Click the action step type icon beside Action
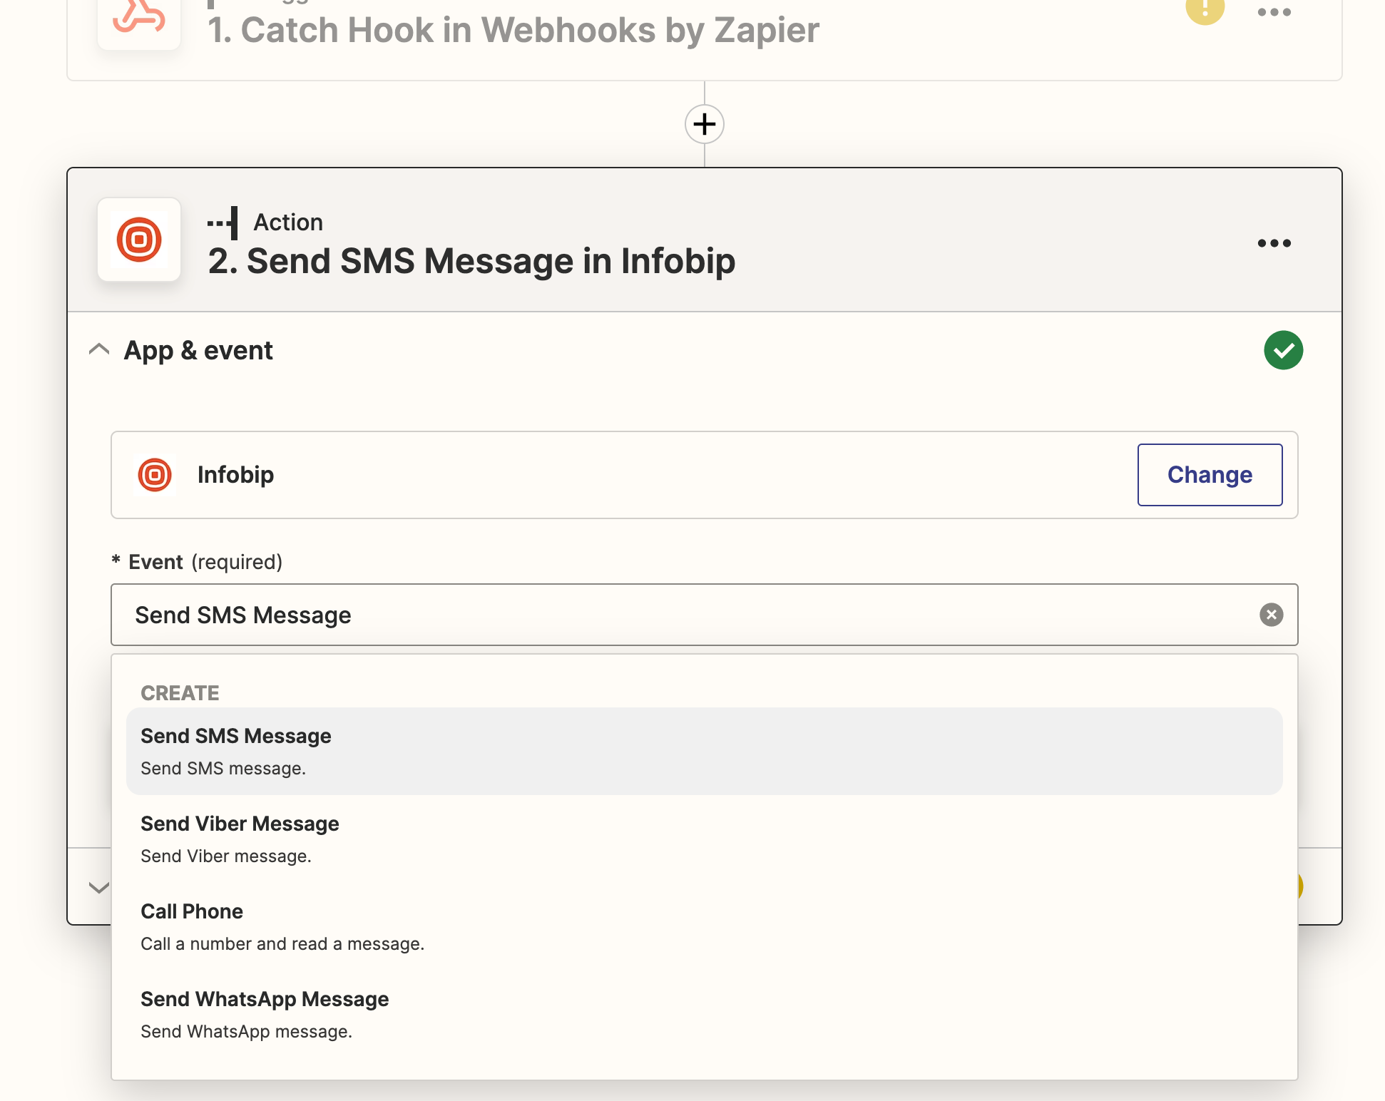Image resolution: width=1385 pixels, height=1101 pixels. pos(223,222)
